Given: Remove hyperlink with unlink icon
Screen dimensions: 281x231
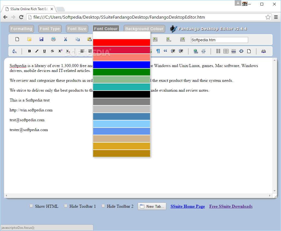Looking at the screenshot, I should coord(203,51).
